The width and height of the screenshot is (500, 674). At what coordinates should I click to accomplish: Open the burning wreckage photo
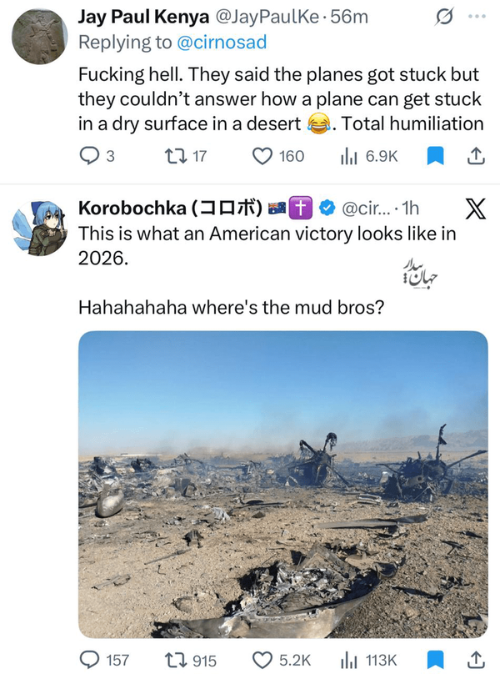(282, 484)
